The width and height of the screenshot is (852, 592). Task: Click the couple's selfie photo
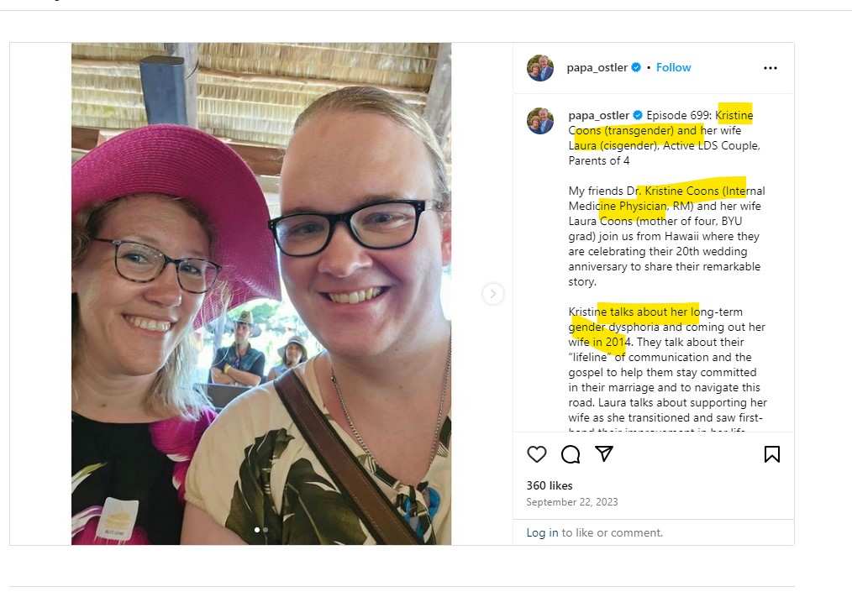pyautogui.click(x=260, y=294)
